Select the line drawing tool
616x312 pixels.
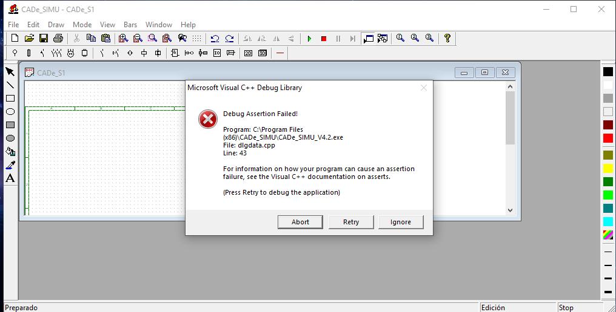coord(10,85)
